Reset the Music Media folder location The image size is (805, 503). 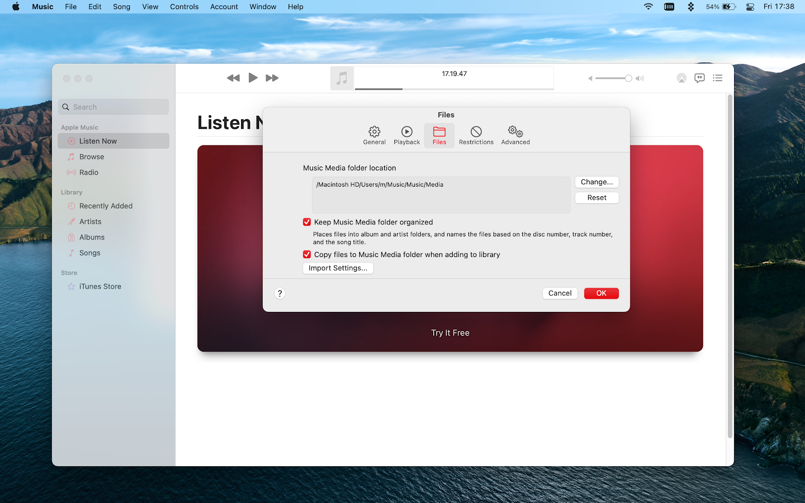597,198
